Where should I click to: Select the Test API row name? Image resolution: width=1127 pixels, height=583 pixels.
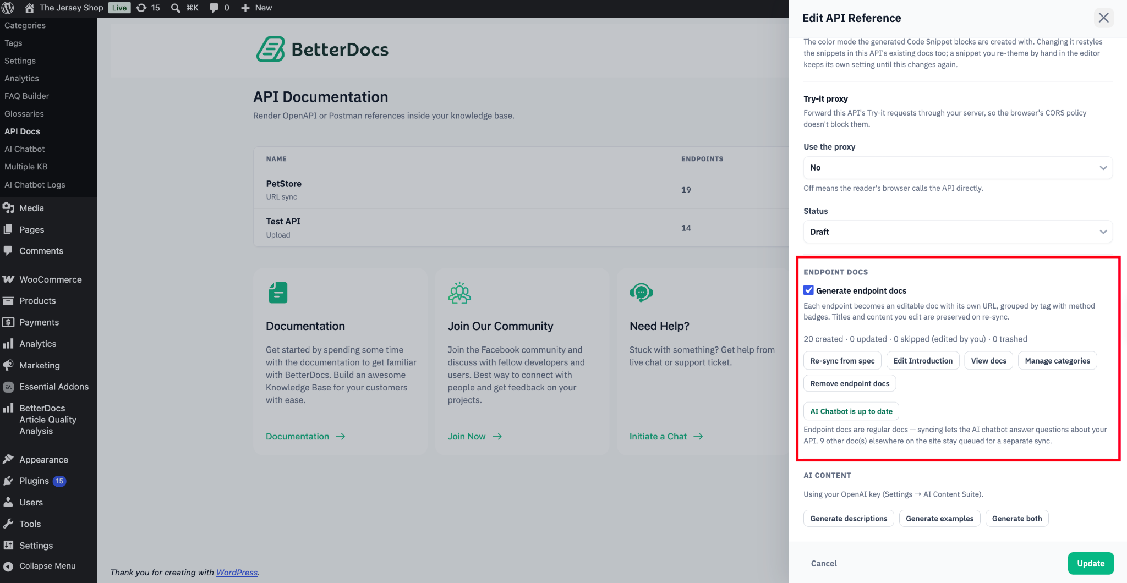tap(283, 221)
